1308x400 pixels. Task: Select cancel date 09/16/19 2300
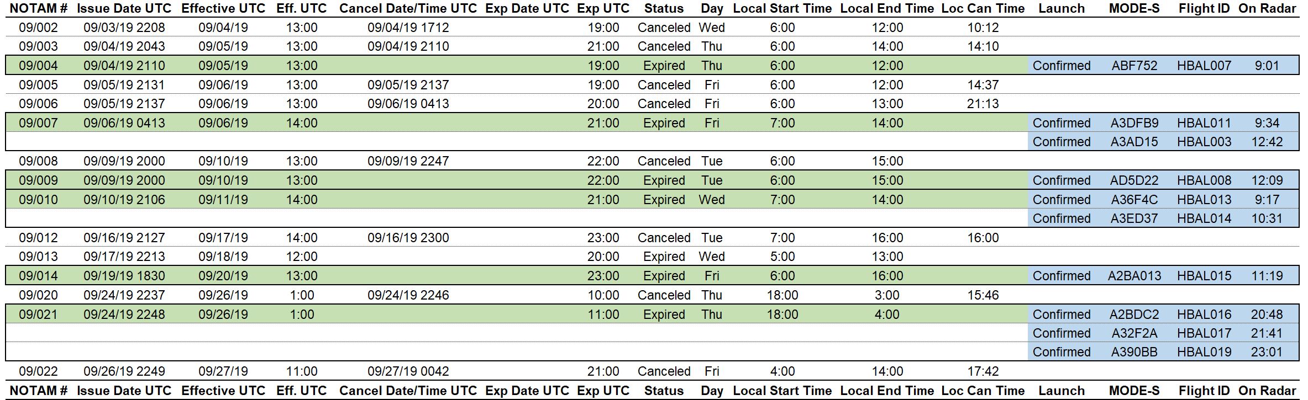tap(408, 238)
